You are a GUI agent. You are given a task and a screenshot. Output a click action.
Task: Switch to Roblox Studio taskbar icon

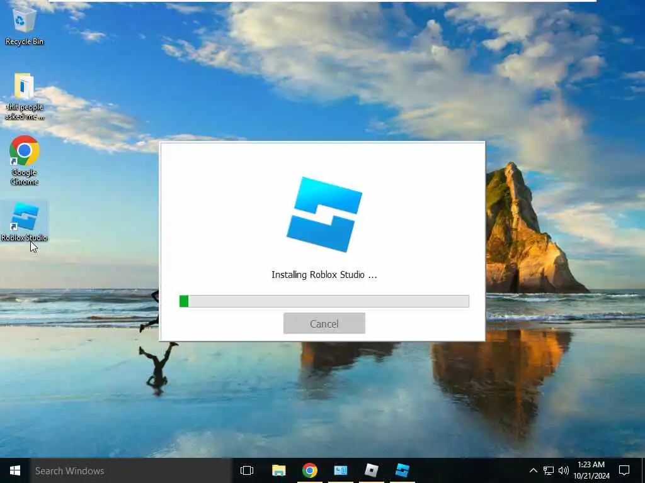click(x=402, y=470)
